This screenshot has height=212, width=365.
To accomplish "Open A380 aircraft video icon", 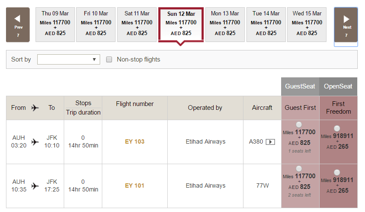I will 270,142.
